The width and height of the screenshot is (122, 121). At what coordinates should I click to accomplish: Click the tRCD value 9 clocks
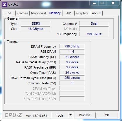(x=72, y=62)
